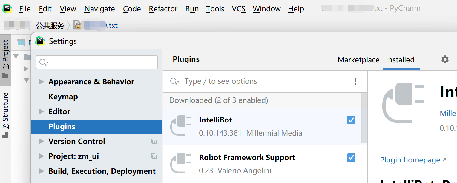Open the Refactor menu
The height and width of the screenshot is (183, 457).
[x=163, y=9]
